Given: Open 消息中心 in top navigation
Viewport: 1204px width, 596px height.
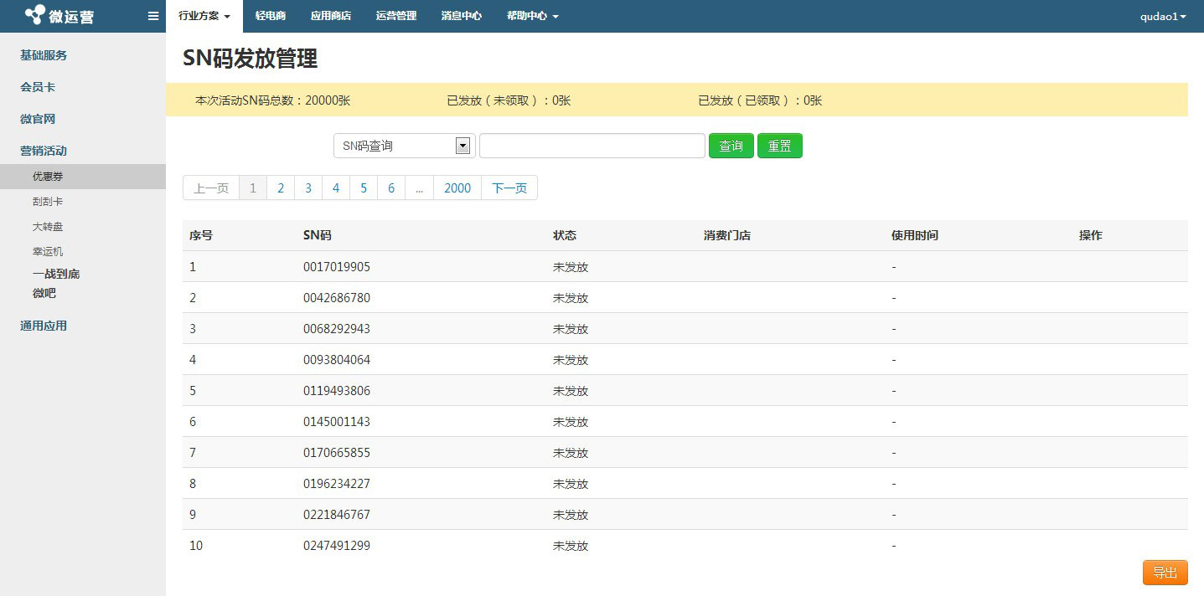Looking at the screenshot, I should 462,16.
